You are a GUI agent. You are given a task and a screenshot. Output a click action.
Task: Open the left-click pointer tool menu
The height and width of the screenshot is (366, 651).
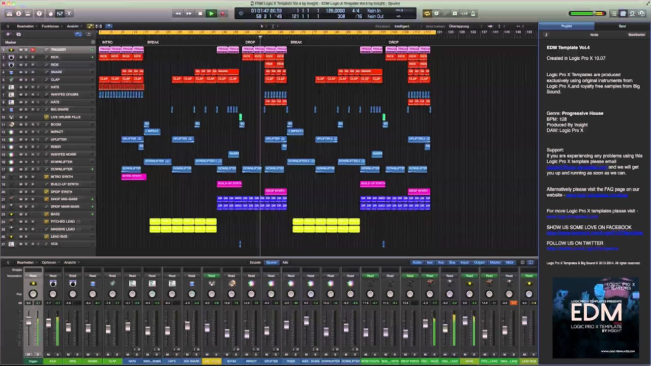pyautogui.click(x=262, y=26)
